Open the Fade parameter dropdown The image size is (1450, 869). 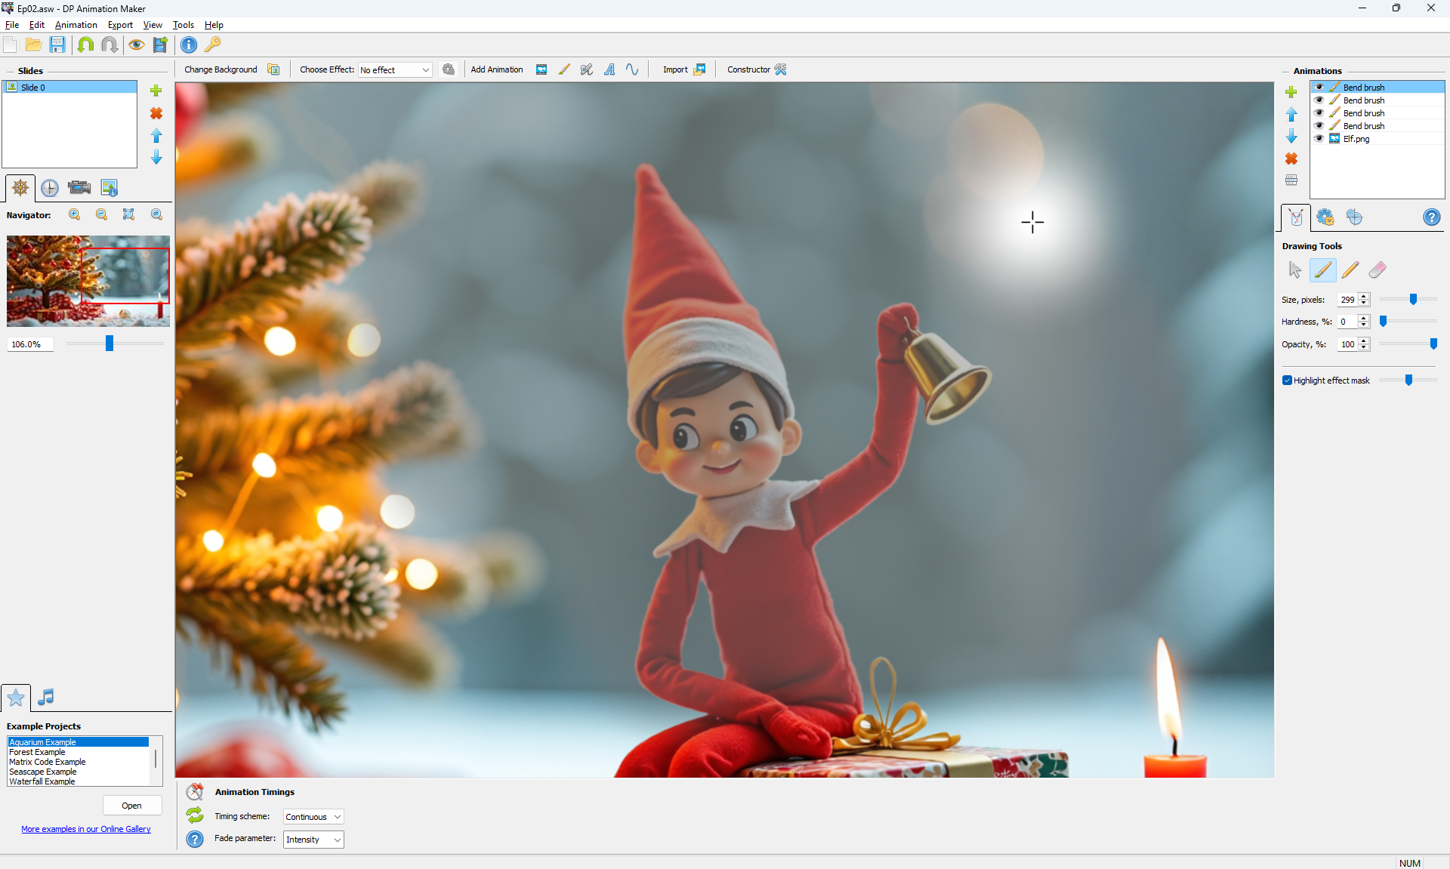(313, 840)
